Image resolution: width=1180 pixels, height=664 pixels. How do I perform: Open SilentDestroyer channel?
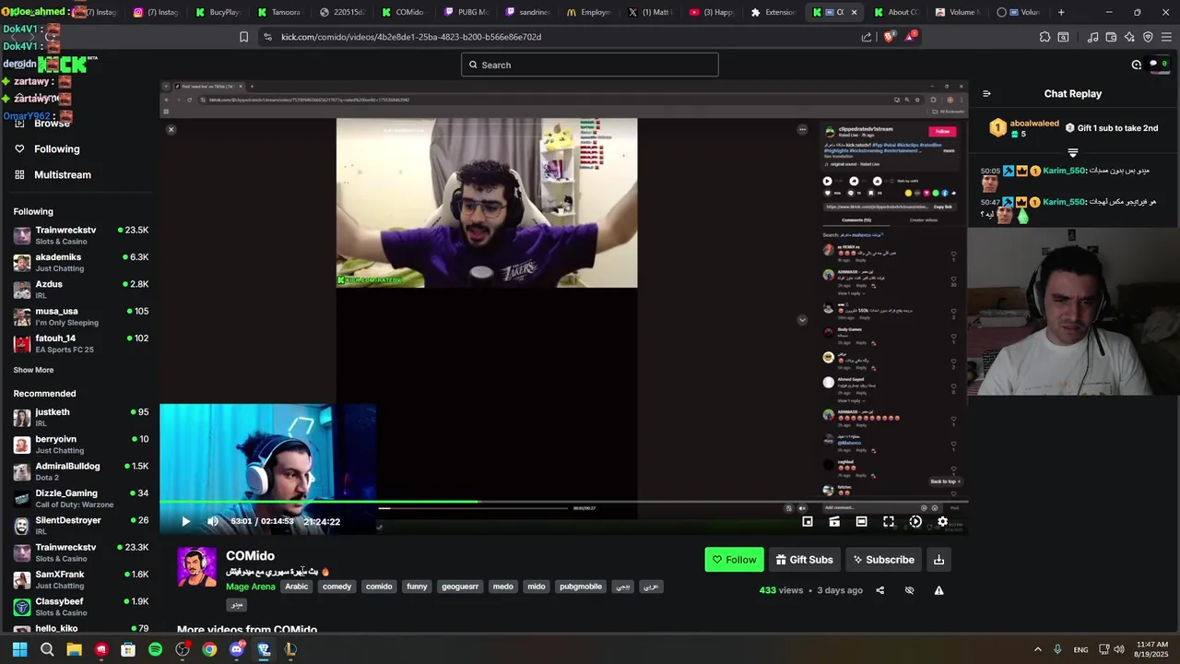(x=81, y=525)
